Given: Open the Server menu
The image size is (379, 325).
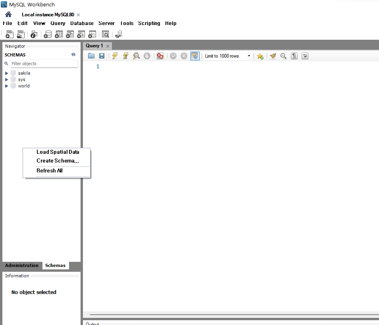Looking at the screenshot, I should pyautogui.click(x=107, y=23).
